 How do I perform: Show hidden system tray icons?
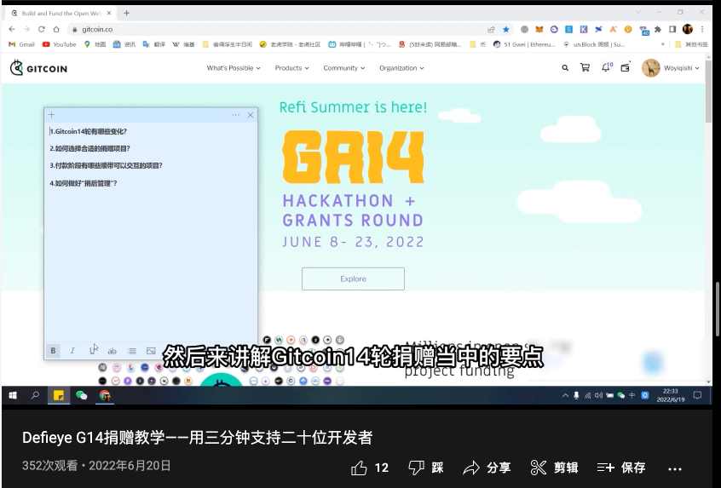[565, 396]
